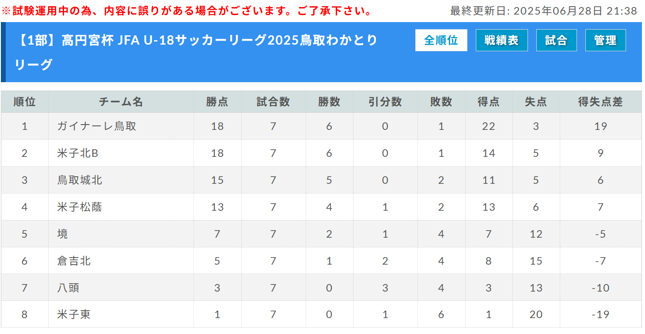This screenshot has height=334, width=645.
Task: Select the 八頭 team name
Action: [68, 288]
